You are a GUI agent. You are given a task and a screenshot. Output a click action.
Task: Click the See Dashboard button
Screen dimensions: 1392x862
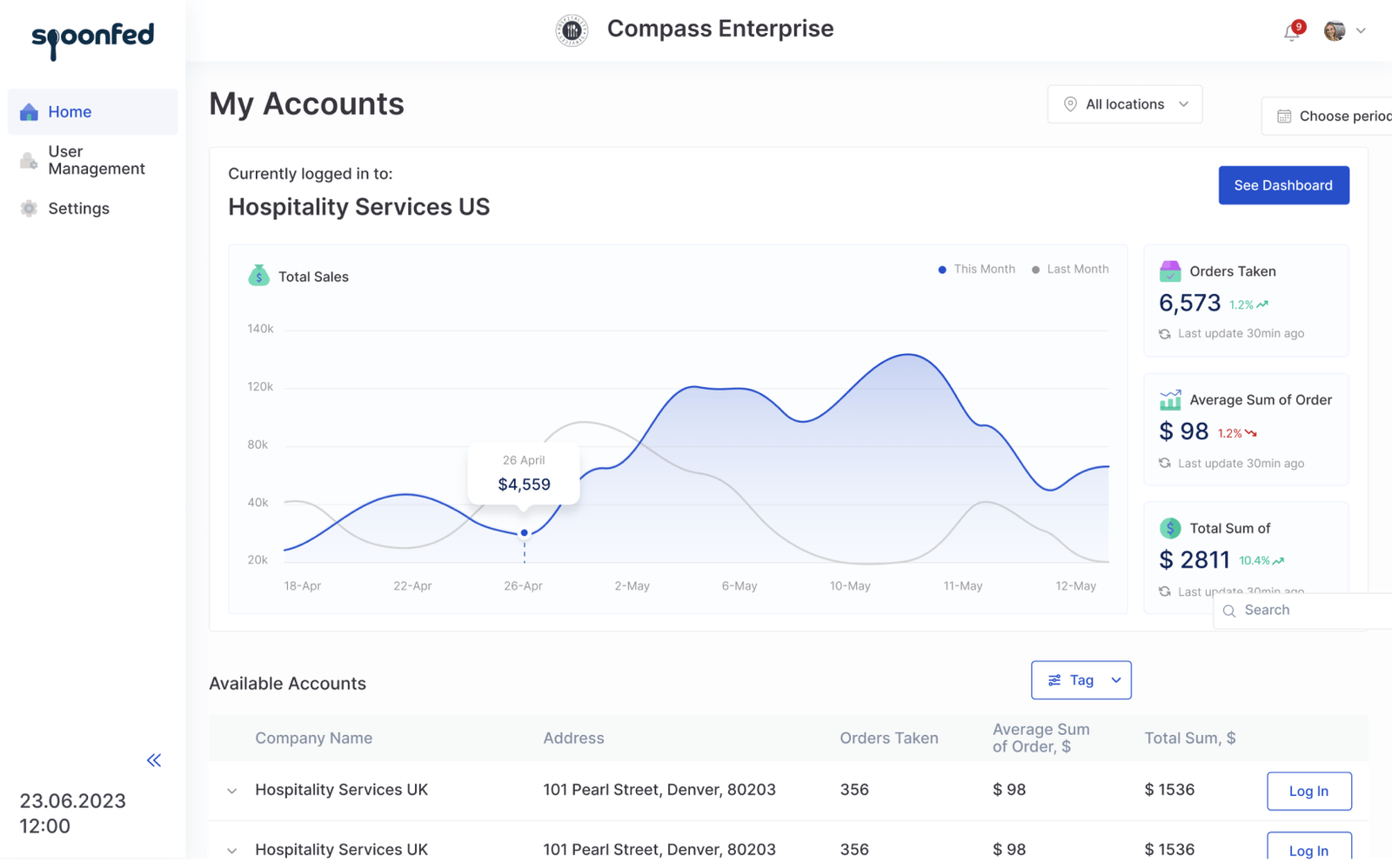coord(1283,184)
